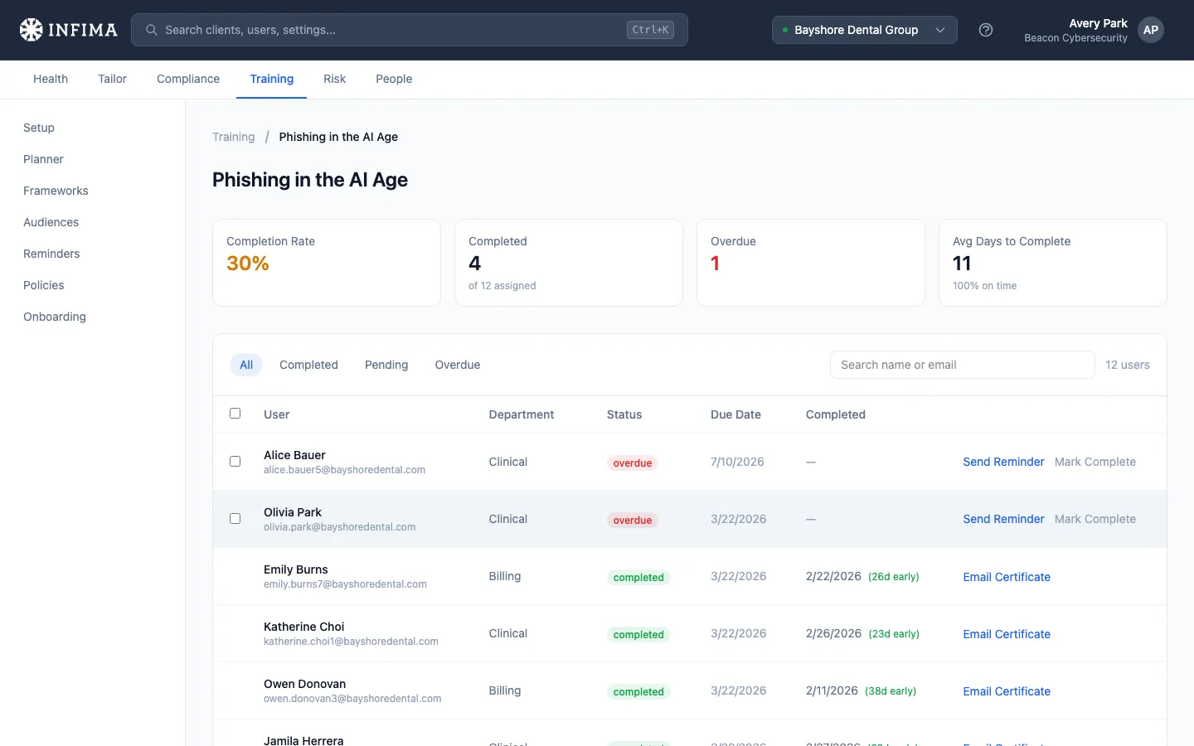Open the help question mark icon
The width and height of the screenshot is (1194, 746).
click(986, 30)
